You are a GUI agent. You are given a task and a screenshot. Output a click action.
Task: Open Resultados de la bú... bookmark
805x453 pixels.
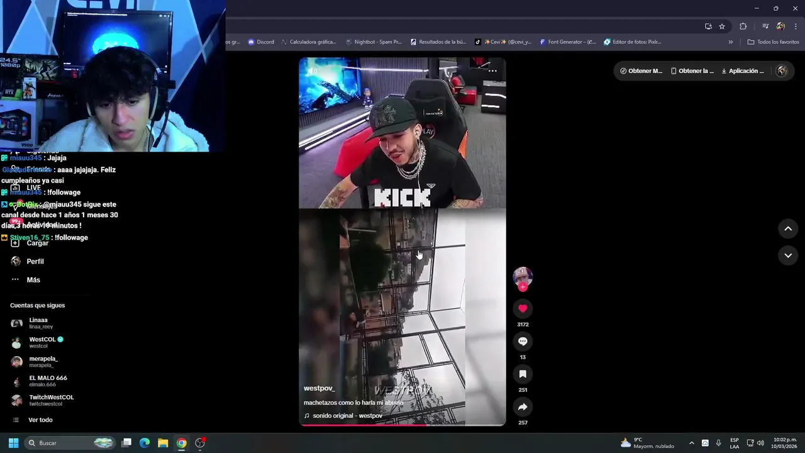point(438,42)
